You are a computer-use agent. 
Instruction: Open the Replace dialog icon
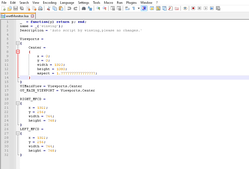(90, 8)
